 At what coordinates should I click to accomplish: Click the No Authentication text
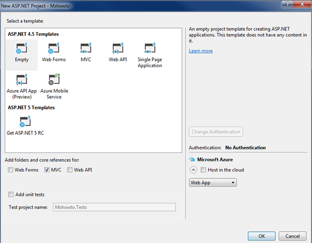(245, 148)
